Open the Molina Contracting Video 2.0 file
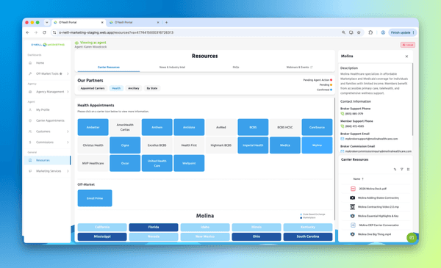Viewport: 441px width, 268px height. click(379, 207)
